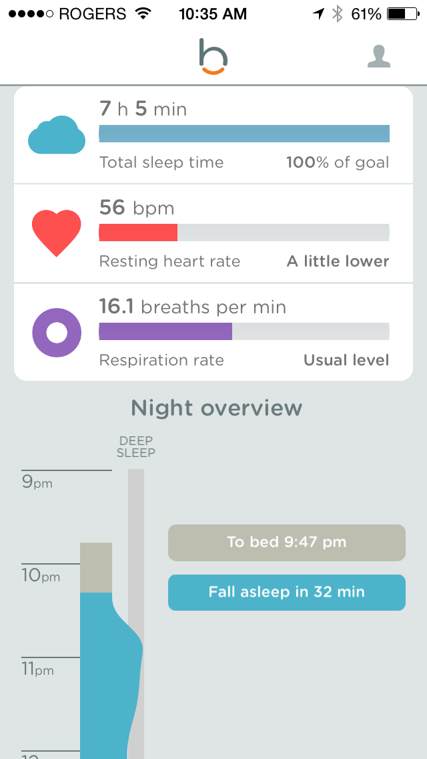Select the Night overview heading
Screen dimensions: 427x759
216,407
